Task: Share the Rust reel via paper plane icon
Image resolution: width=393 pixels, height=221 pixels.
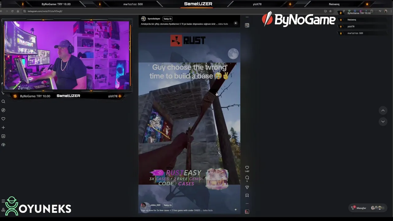Action: click(x=247, y=187)
